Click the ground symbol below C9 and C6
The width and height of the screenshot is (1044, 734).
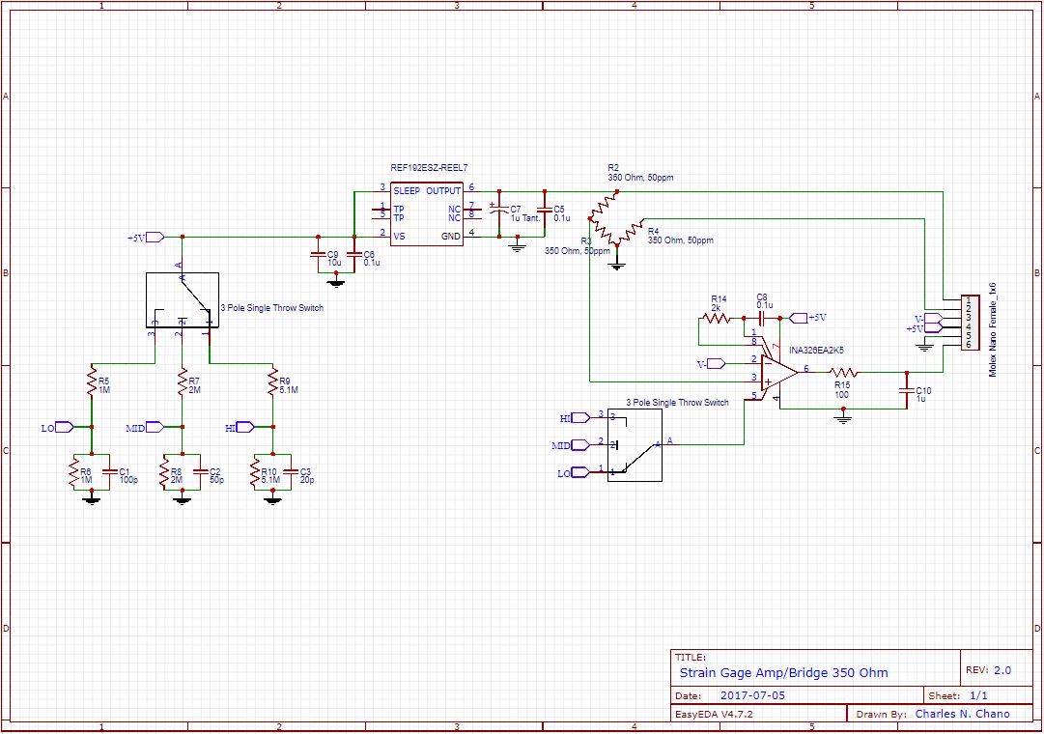(336, 282)
